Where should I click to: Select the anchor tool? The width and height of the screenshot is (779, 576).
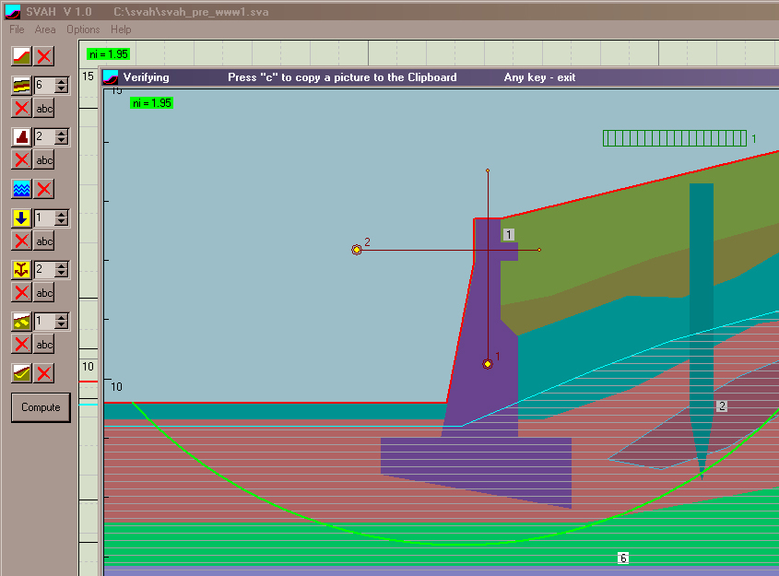pos(21,270)
